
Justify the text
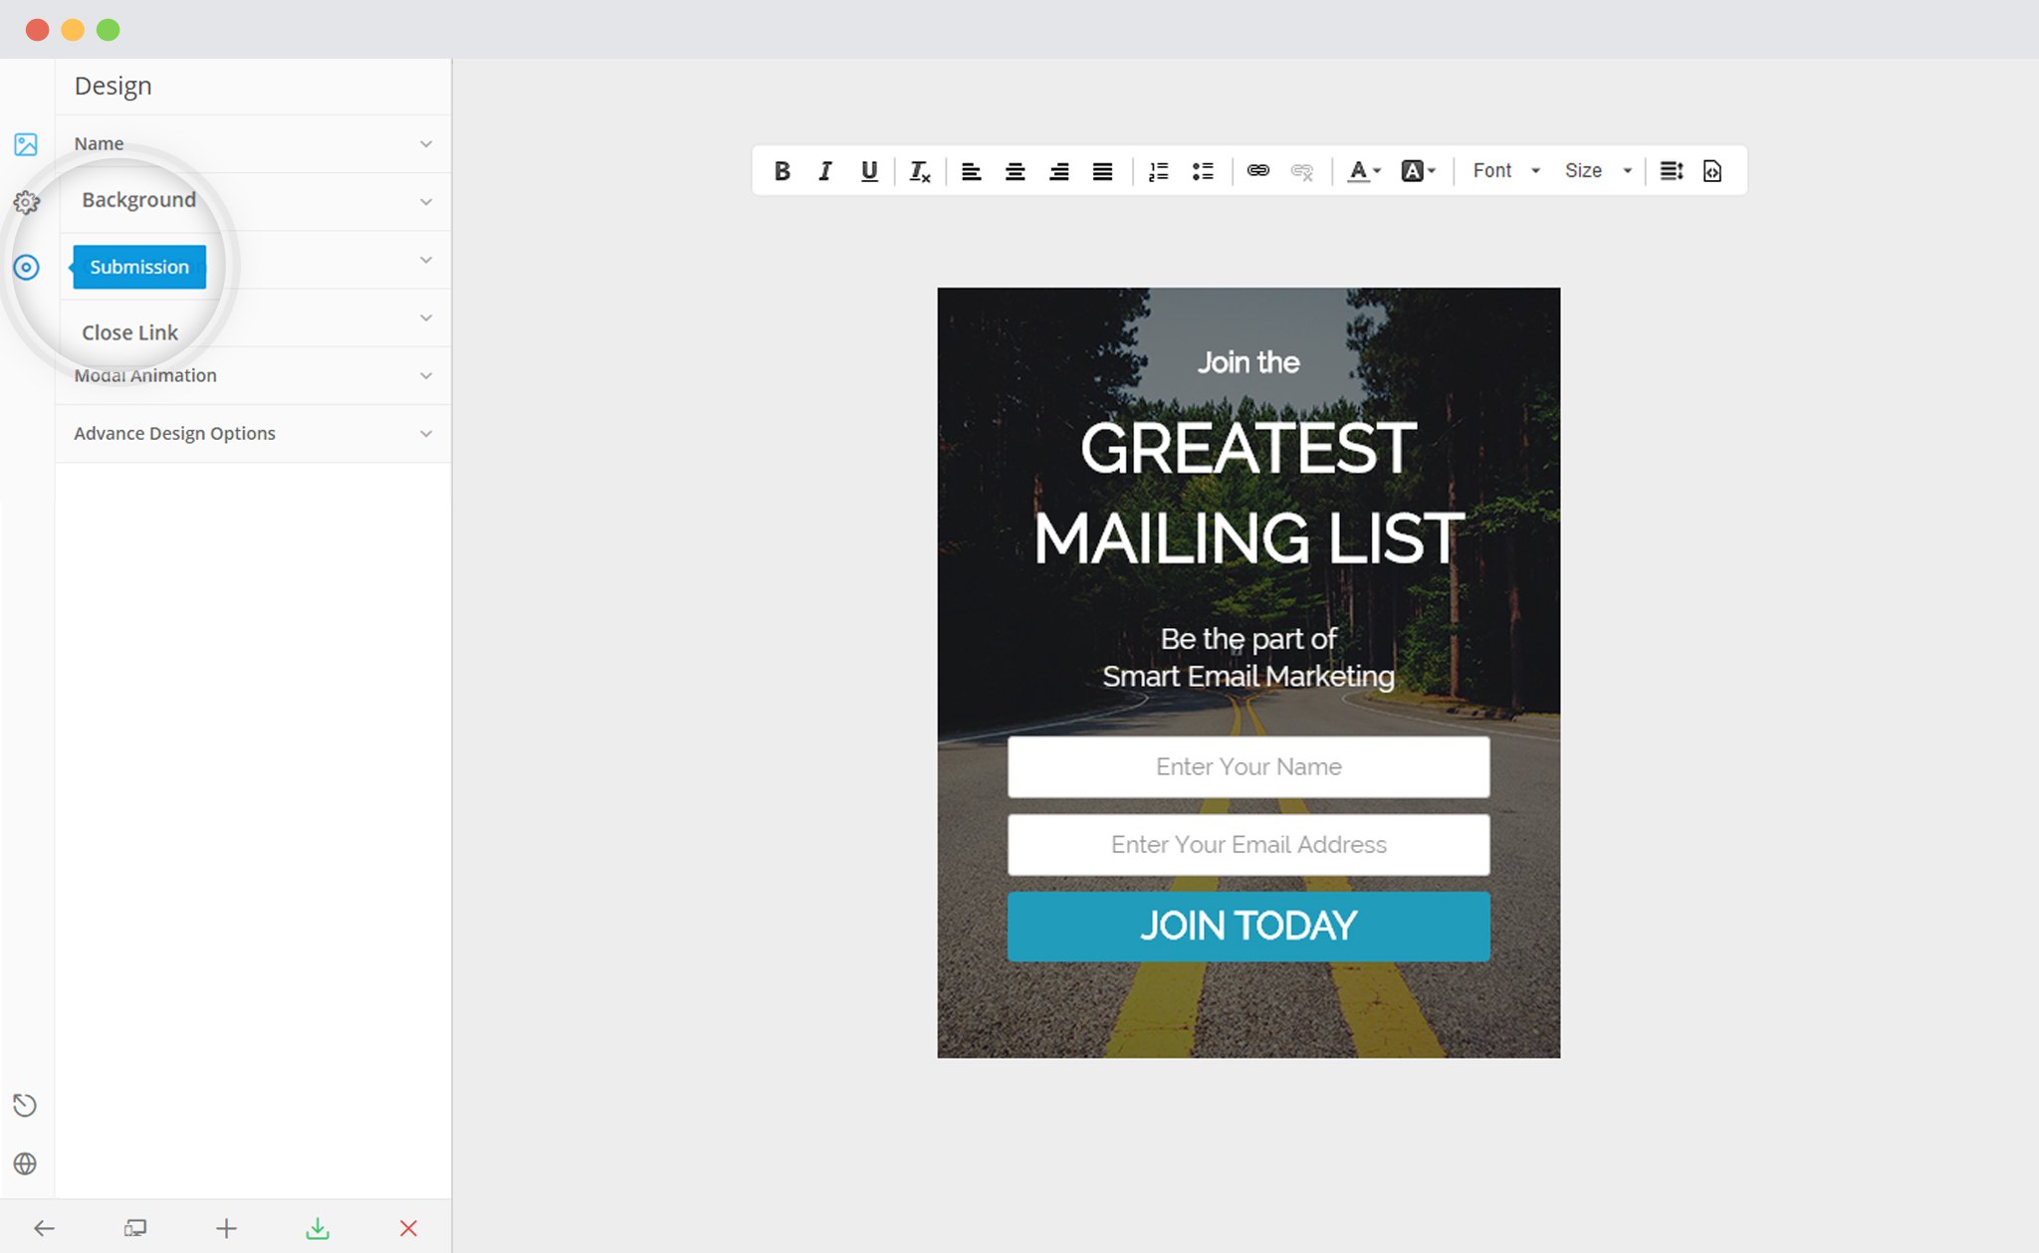[1102, 171]
